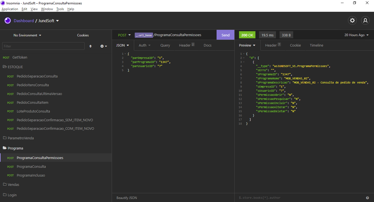Switch to the Docs tab
This screenshot has width=374, height=202.
[208, 45]
